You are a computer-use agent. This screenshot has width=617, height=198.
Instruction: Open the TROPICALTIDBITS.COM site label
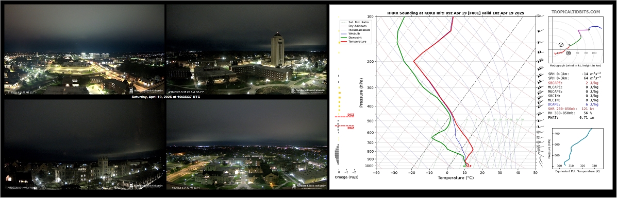(576, 12)
